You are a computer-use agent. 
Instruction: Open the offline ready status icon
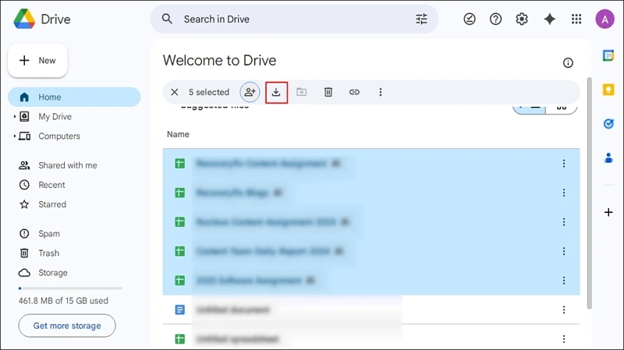pos(470,19)
